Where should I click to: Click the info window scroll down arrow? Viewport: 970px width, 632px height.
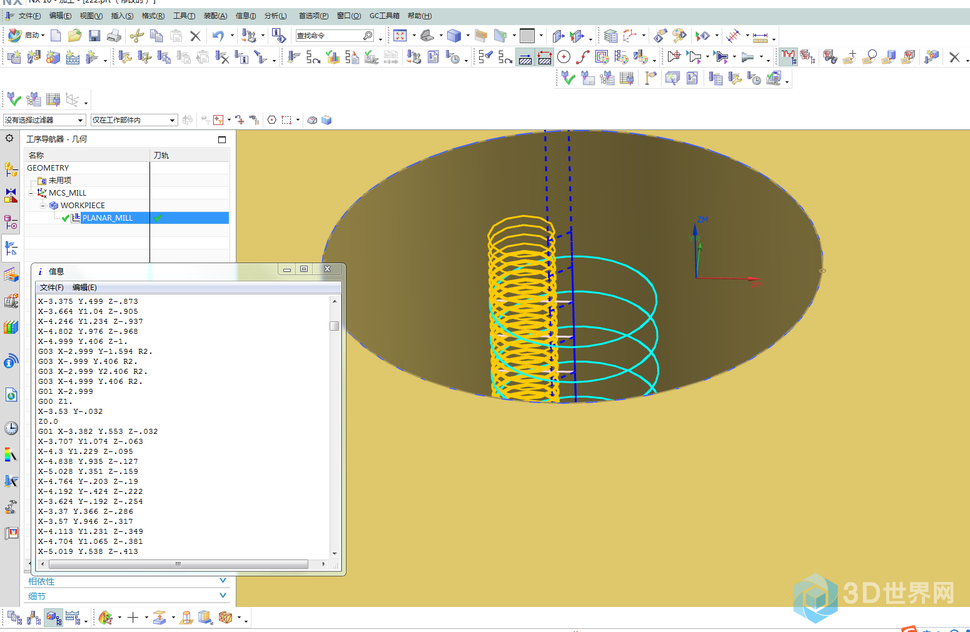(335, 553)
